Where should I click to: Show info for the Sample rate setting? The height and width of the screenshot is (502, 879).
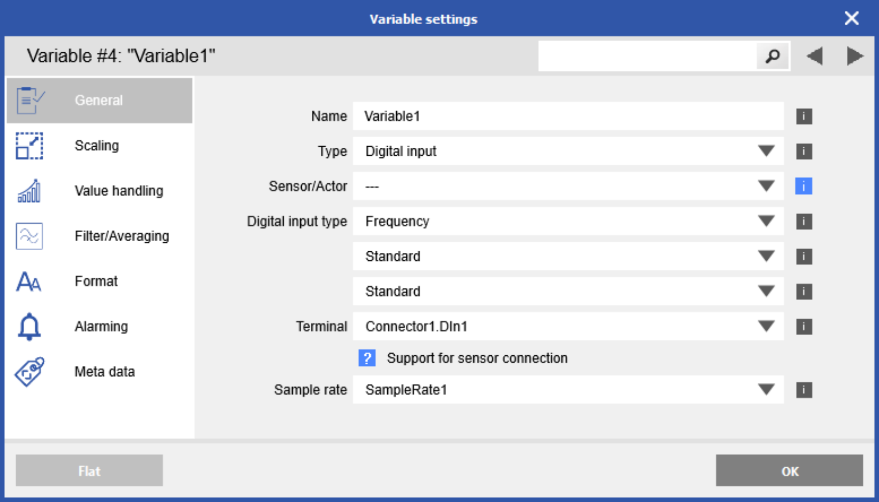(803, 389)
